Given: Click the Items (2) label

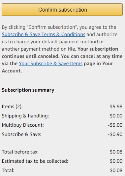Looking at the screenshot, I should tap(12, 107).
